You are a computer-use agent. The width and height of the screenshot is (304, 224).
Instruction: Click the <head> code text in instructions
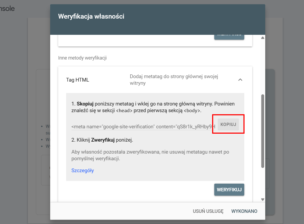[x=124, y=111]
